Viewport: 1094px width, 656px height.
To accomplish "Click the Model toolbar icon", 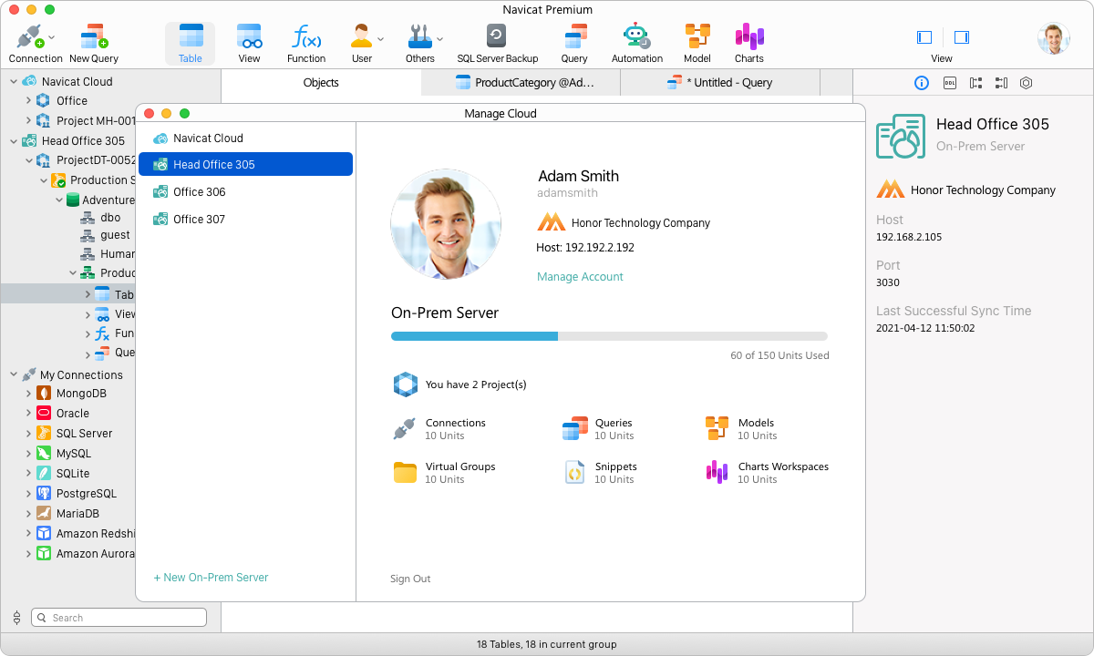I will pyautogui.click(x=697, y=36).
